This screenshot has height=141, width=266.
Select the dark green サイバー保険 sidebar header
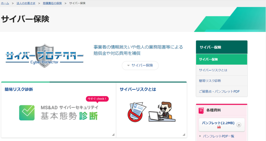[222, 47]
